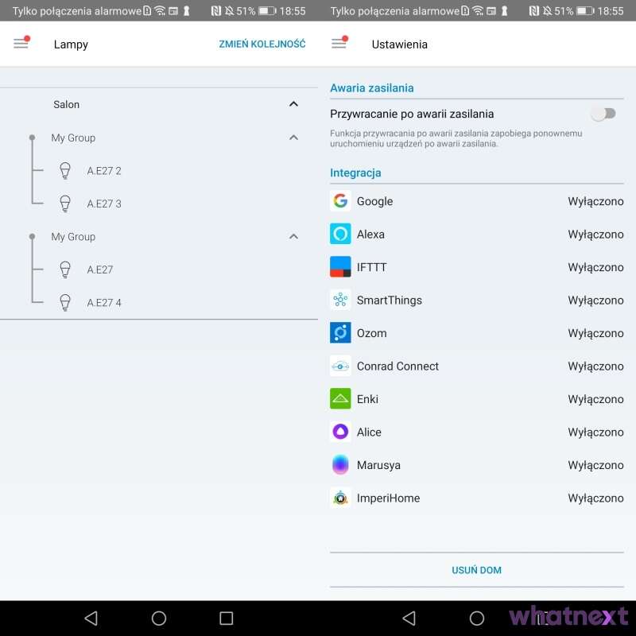Tap the SmartThings integration icon
Screen dimensions: 636x636
tap(340, 300)
